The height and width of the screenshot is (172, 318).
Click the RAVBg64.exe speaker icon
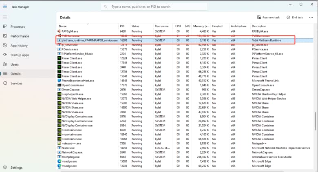(59, 31)
